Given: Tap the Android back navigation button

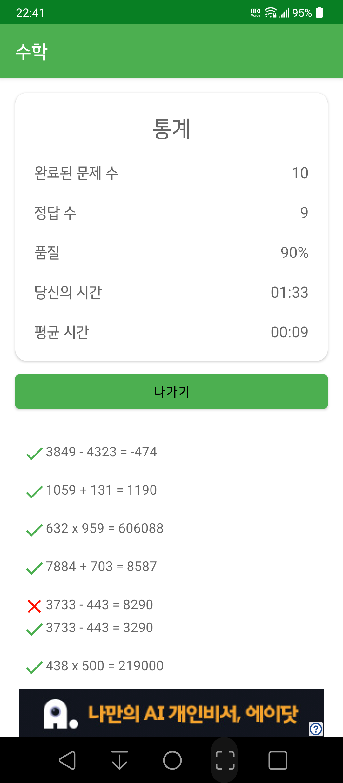Looking at the screenshot, I should click(67, 760).
